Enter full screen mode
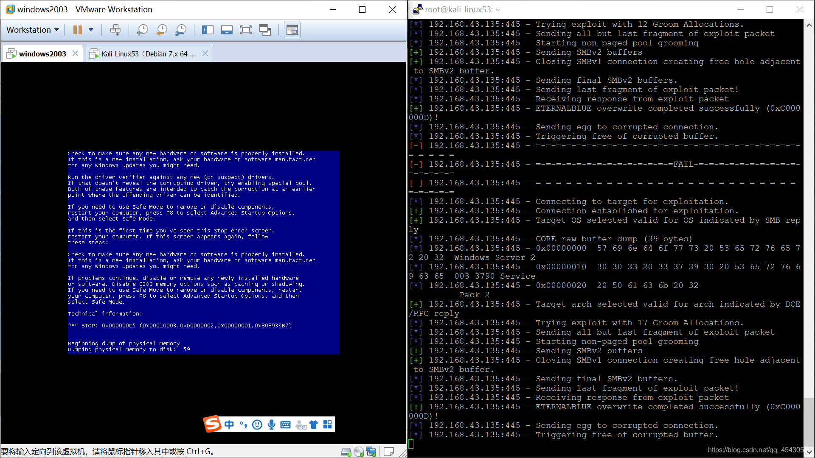This screenshot has height=458, width=815. pyautogui.click(x=246, y=30)
